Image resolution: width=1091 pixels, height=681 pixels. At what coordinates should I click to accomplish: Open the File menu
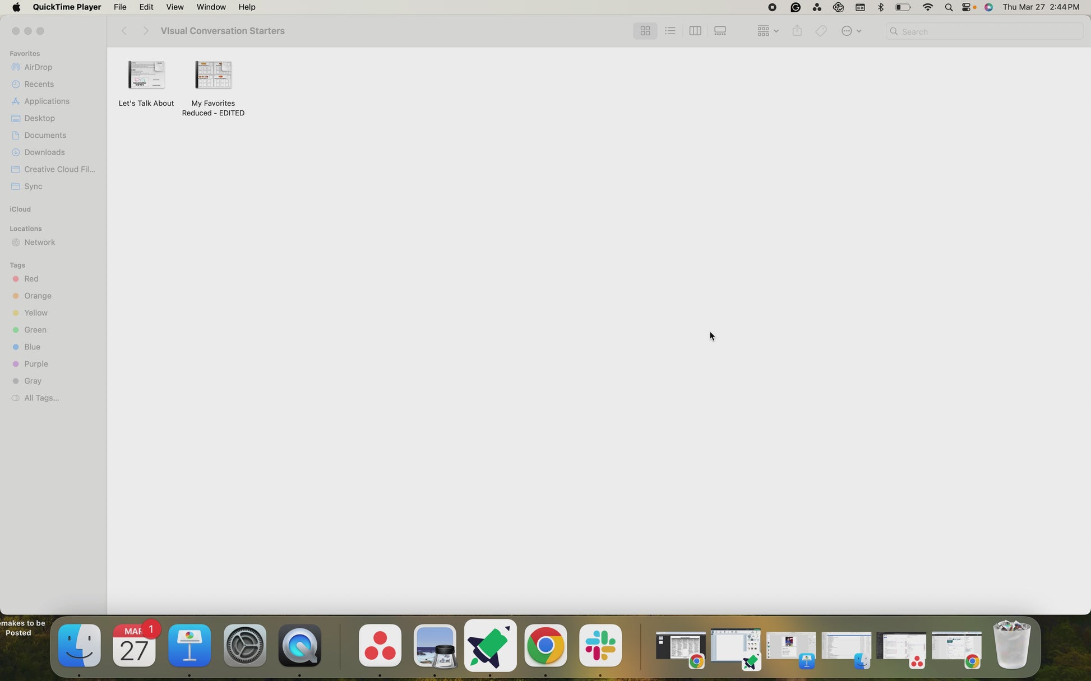120,7
